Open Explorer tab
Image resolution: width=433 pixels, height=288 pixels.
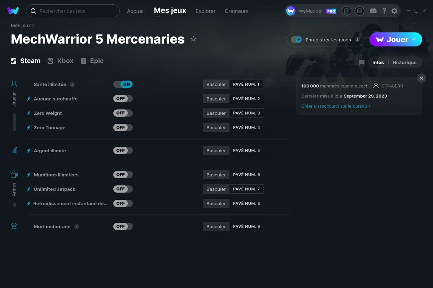click(205, 11)
